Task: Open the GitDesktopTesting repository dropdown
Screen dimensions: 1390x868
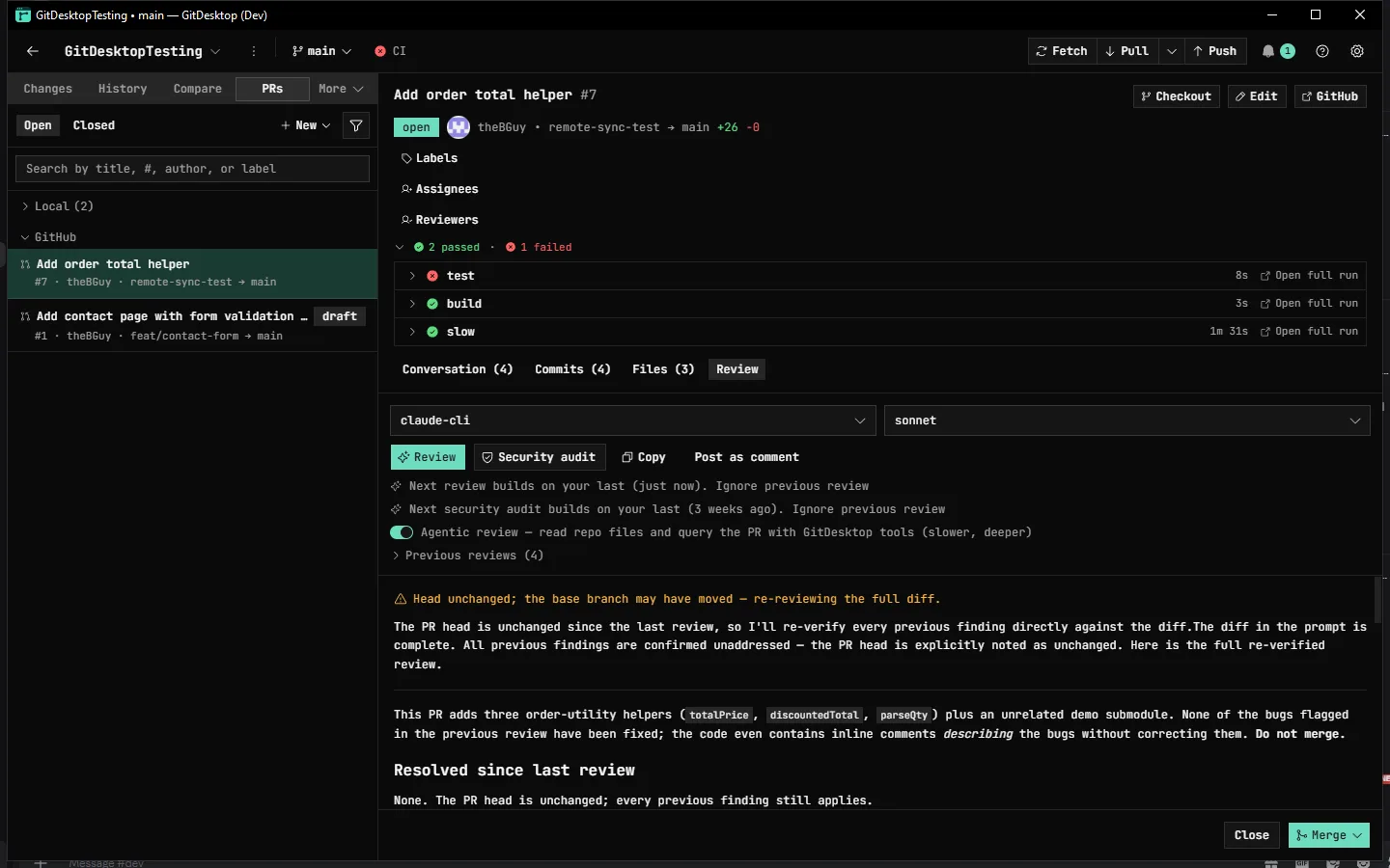Action: pyautogui.click(x=142, y=51)
